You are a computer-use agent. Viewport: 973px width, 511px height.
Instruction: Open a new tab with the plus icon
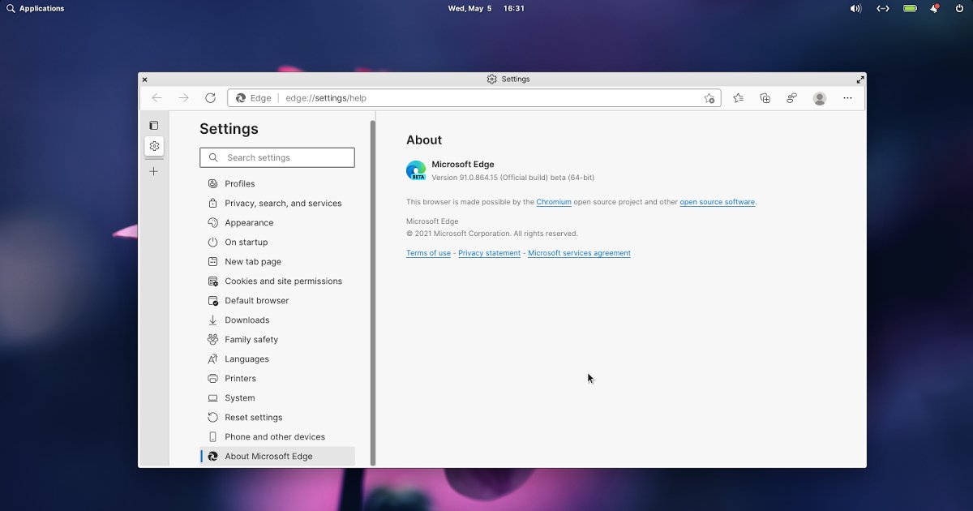pyautogui.click(x=154, y=171)
